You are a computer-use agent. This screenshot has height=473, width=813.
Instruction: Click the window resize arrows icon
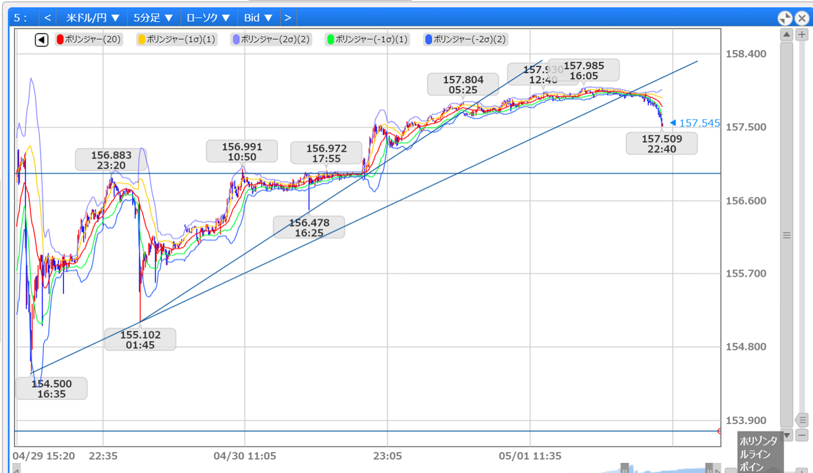785,18
